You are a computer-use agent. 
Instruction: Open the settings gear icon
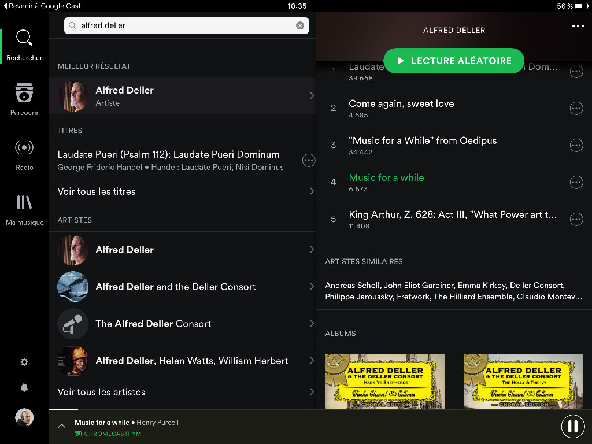point(24,362)
